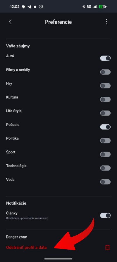Turn on the Hry interest switch
This screenshot has width=117, height=262.
105,86
